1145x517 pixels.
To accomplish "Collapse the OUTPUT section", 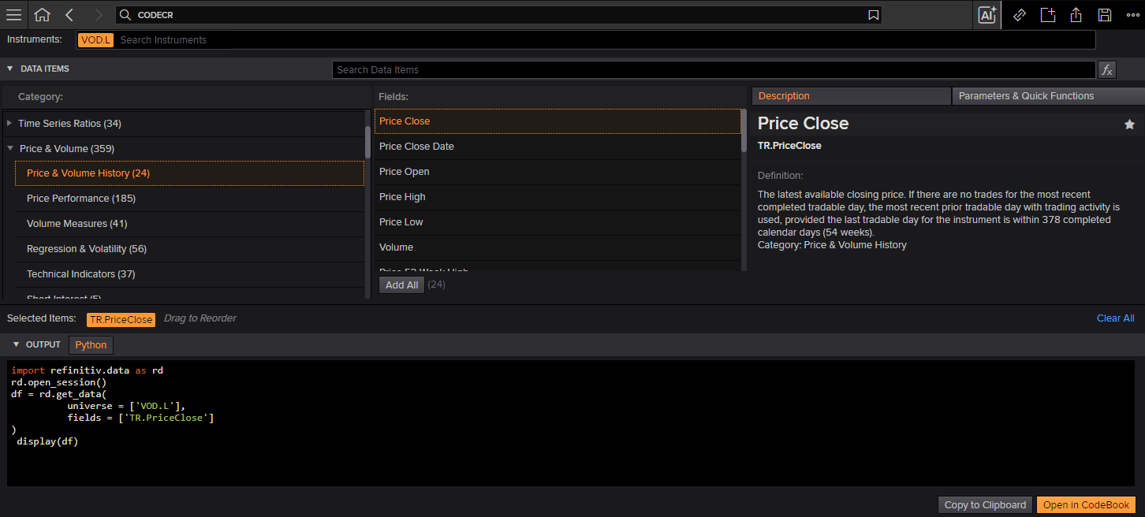I will tap(16, 344).
